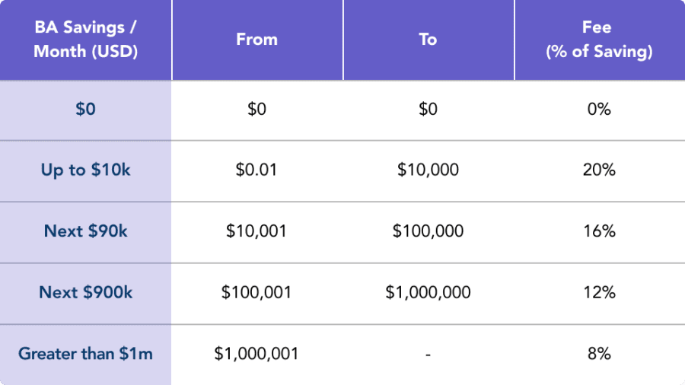685x385 pixels.
Task: Click the 'BA Savings / Month (USD)' header
Action: tap(85, 40)
